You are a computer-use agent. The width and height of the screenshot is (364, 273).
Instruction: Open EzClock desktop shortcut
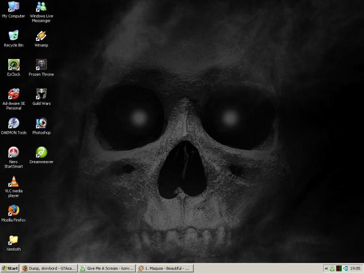(x=13, y=65)
